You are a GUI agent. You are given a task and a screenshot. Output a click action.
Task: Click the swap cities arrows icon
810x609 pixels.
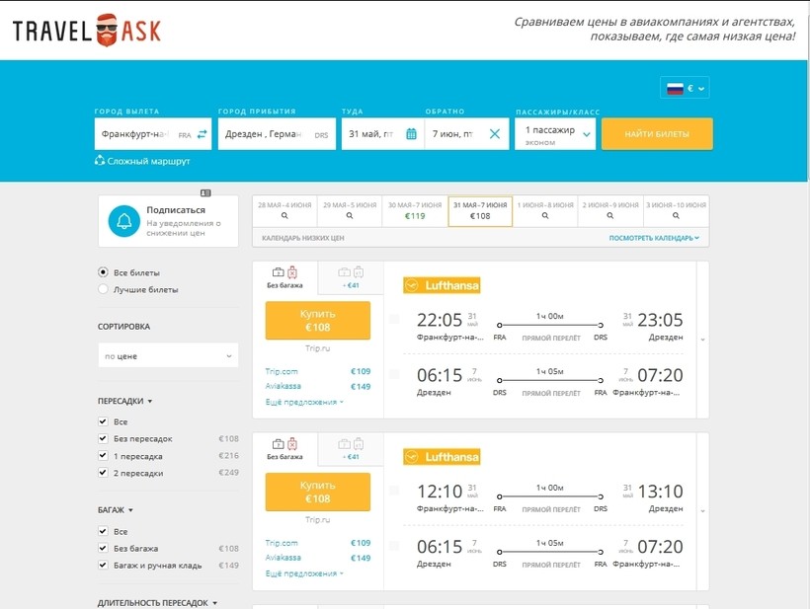(202, 134)
